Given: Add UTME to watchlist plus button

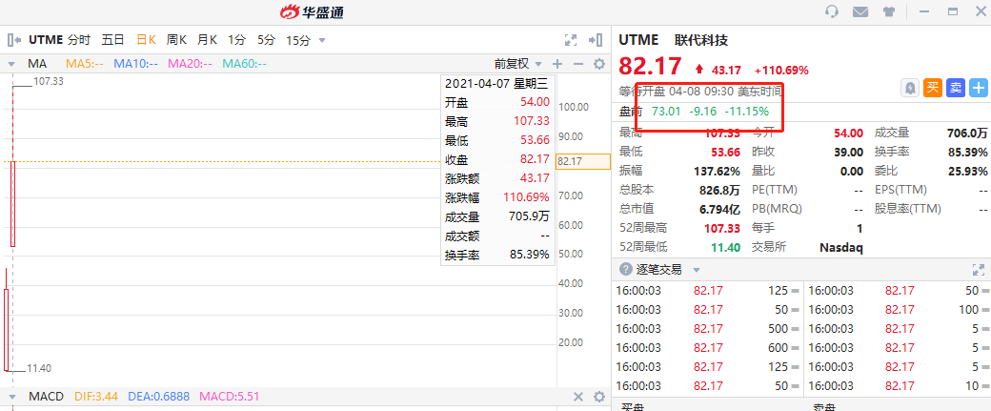Looking at the screenshot, I should (x=979, y=88).
